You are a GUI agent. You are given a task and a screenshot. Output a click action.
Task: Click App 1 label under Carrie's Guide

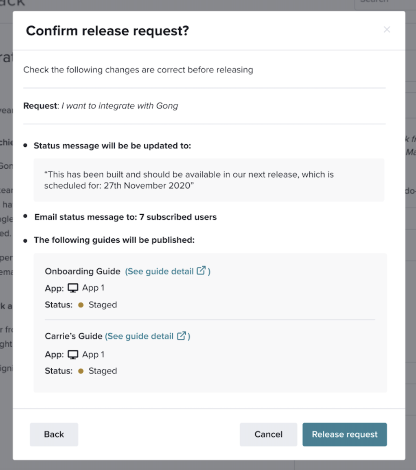point(93,355)
